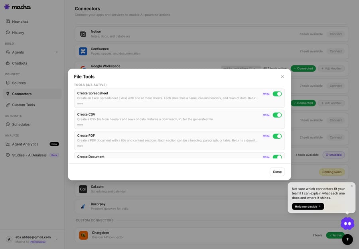Click the 'TOOLS (4/4 ACTIVE)' heading
Viewport: 359px width, 249px height.
(x=90, y=85)
